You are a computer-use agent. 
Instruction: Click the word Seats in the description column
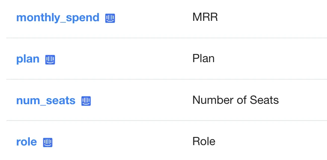coord(264,100)
